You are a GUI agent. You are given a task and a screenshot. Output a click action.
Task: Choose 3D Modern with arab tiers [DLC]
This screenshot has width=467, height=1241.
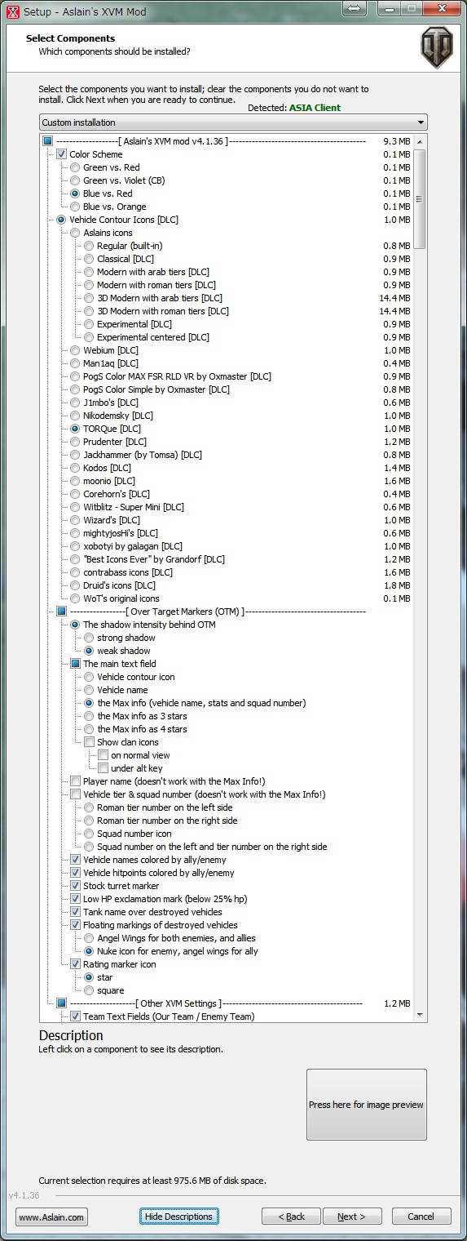pyautogui.click(x=89, y=298)
